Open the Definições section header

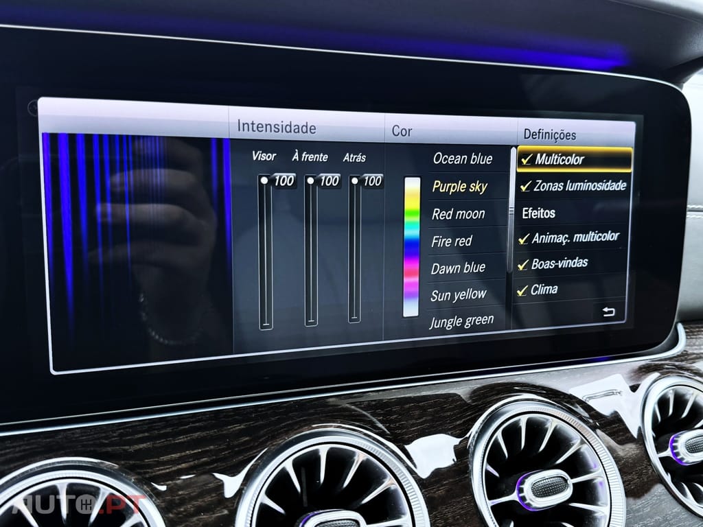549,135
